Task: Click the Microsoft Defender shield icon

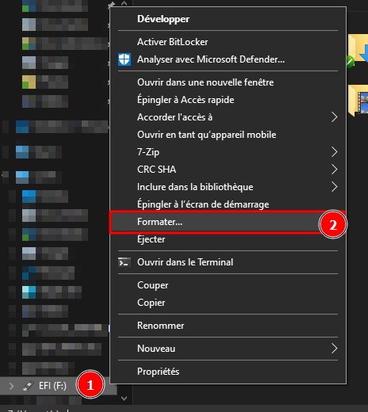Action: point(125,59)
